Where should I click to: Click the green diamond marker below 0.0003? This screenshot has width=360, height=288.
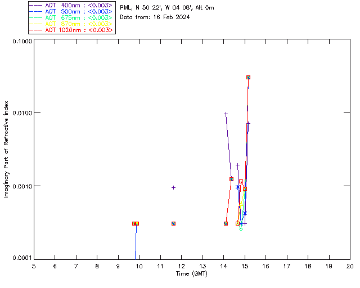(241, 229)
